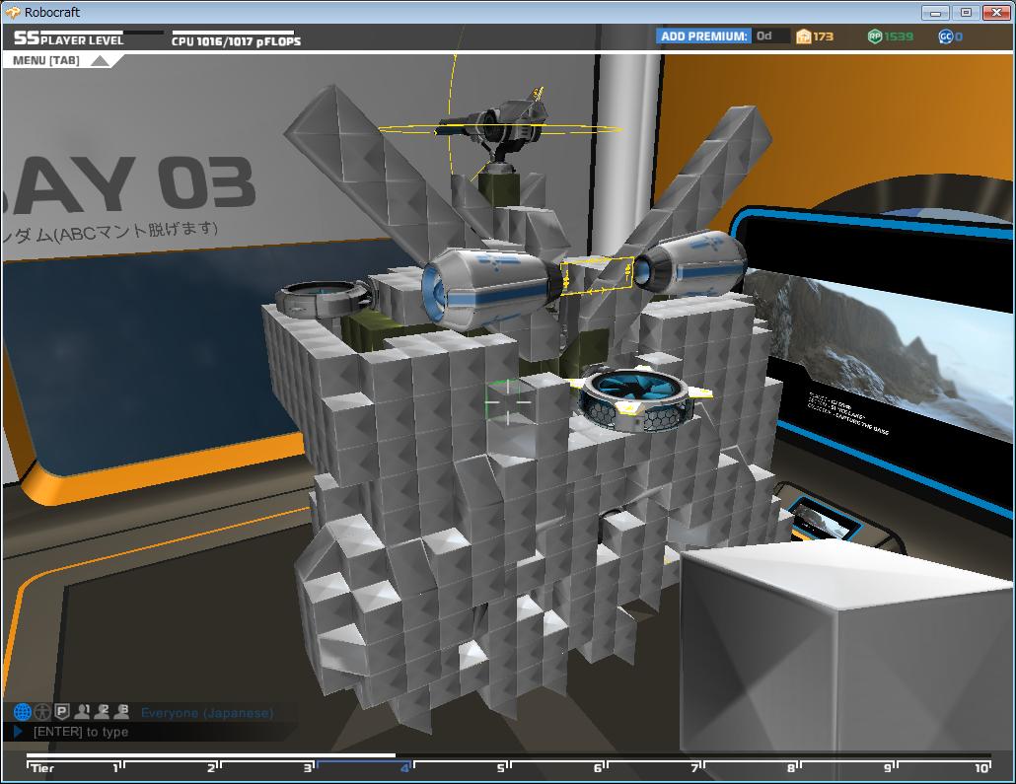Screen dimensions: 1016x784
Task: Click the blue chat arrow prompt
Action: pyautogui.click(x=18, y=732)
